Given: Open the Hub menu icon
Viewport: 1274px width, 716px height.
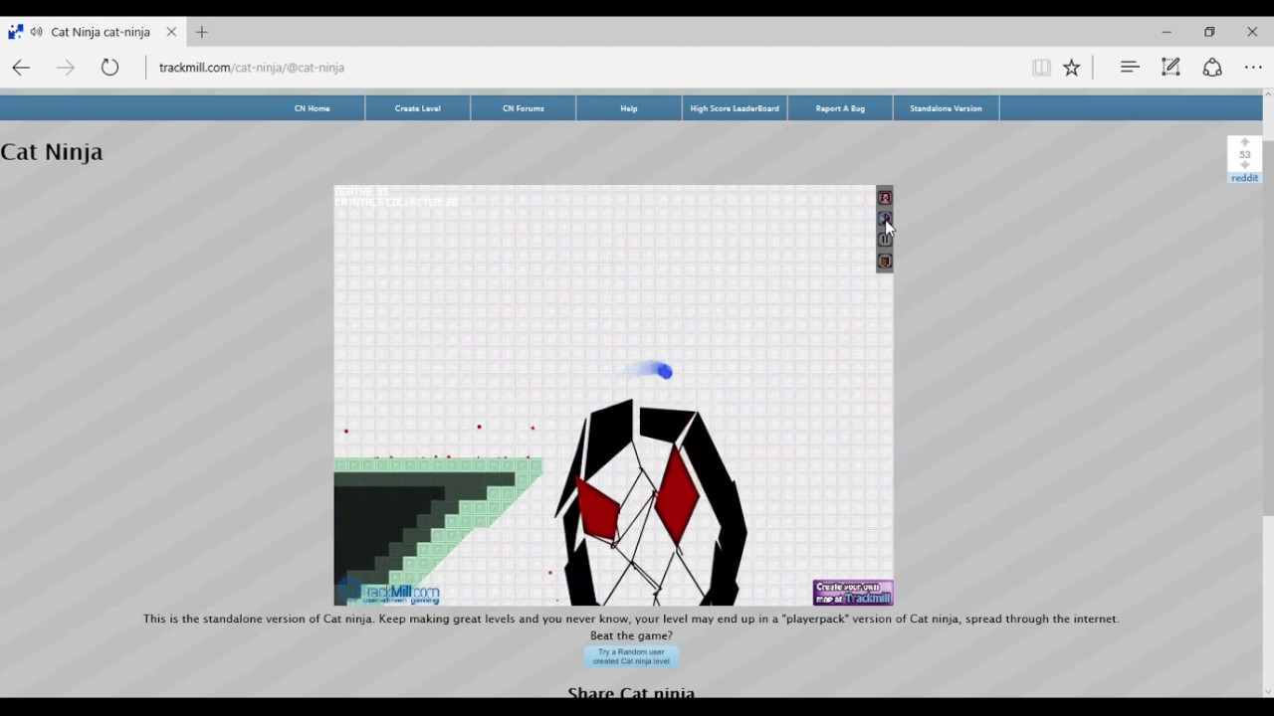Looking at the screenshot, I should [1129, 68].
